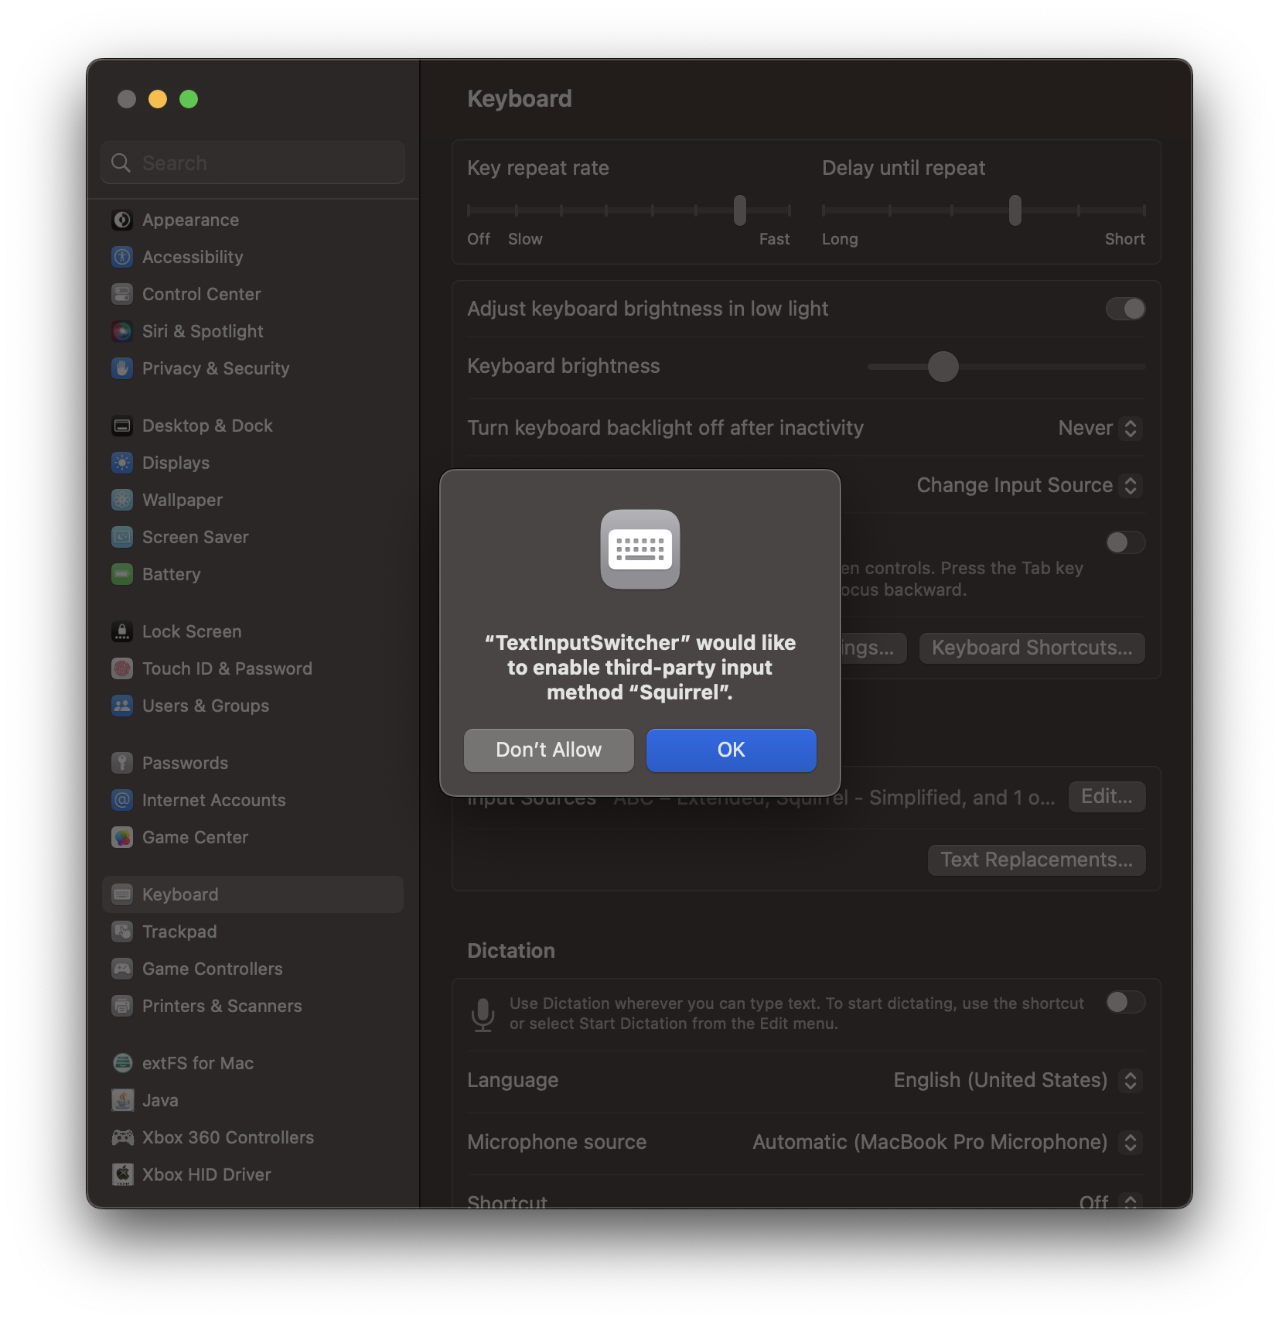The image size is (1279, 1323).
Task: Open Game Center icon
Action: pos(122,838)
